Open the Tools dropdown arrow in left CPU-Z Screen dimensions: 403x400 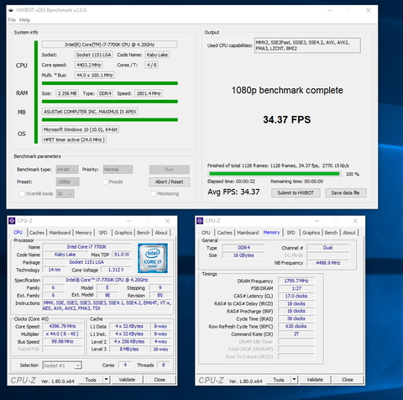(106, 380)
